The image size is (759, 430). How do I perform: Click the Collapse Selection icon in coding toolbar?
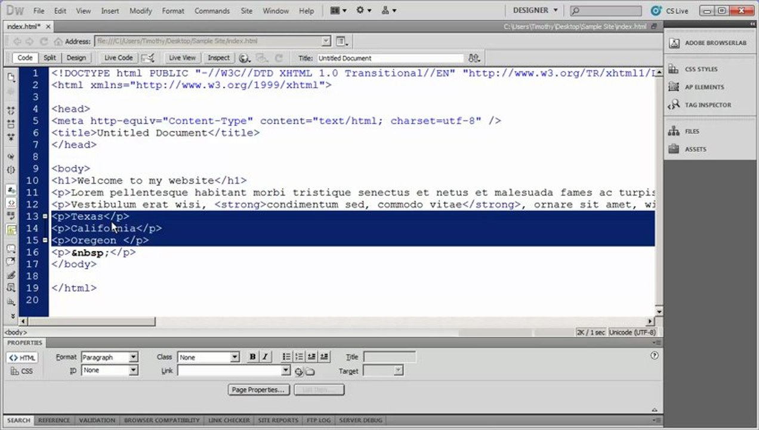coord(11,124)
